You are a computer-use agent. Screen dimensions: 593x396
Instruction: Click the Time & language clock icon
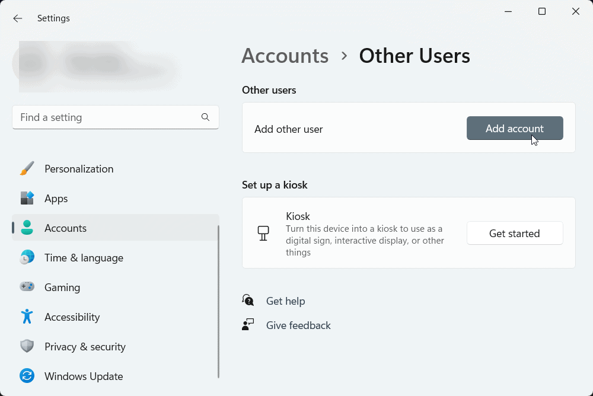[x=27, y=258]
